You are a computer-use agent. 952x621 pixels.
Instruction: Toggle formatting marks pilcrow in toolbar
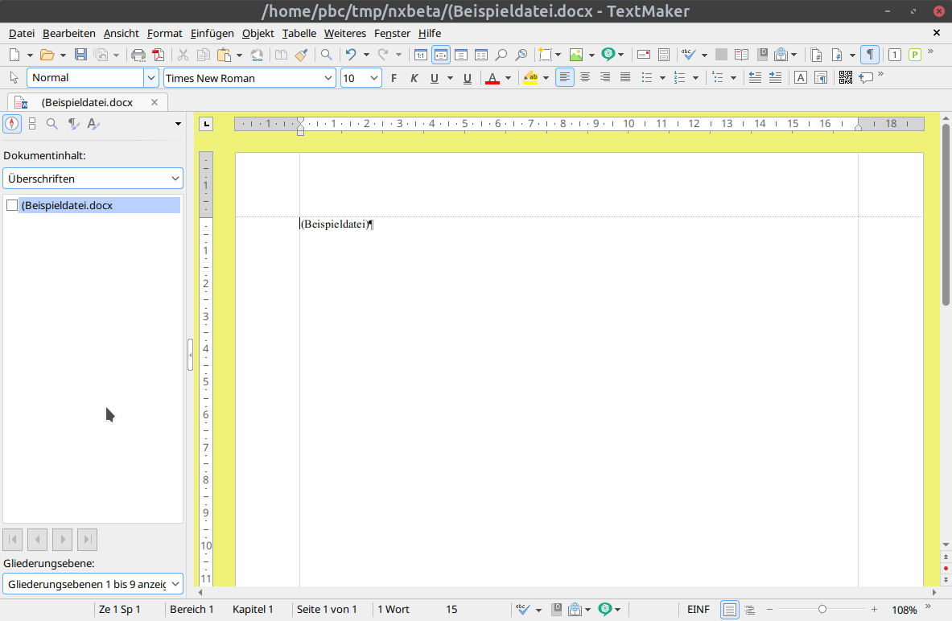click(x=870, y=55)
